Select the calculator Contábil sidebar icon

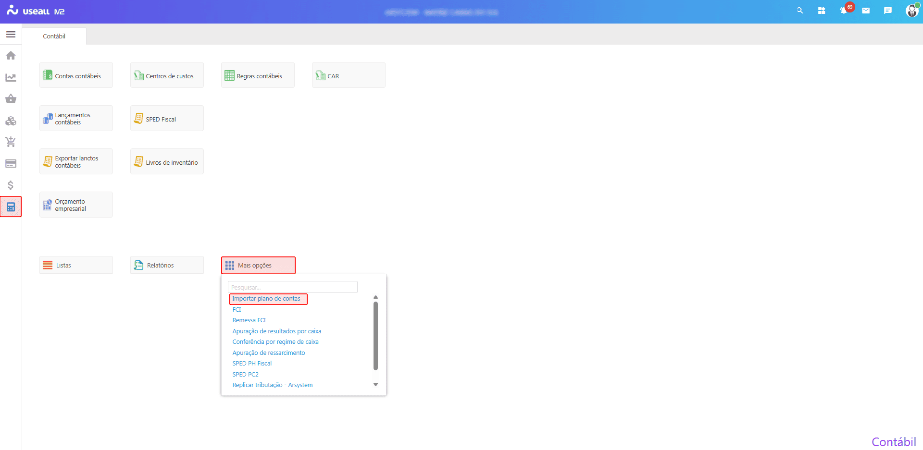point(11,207)
